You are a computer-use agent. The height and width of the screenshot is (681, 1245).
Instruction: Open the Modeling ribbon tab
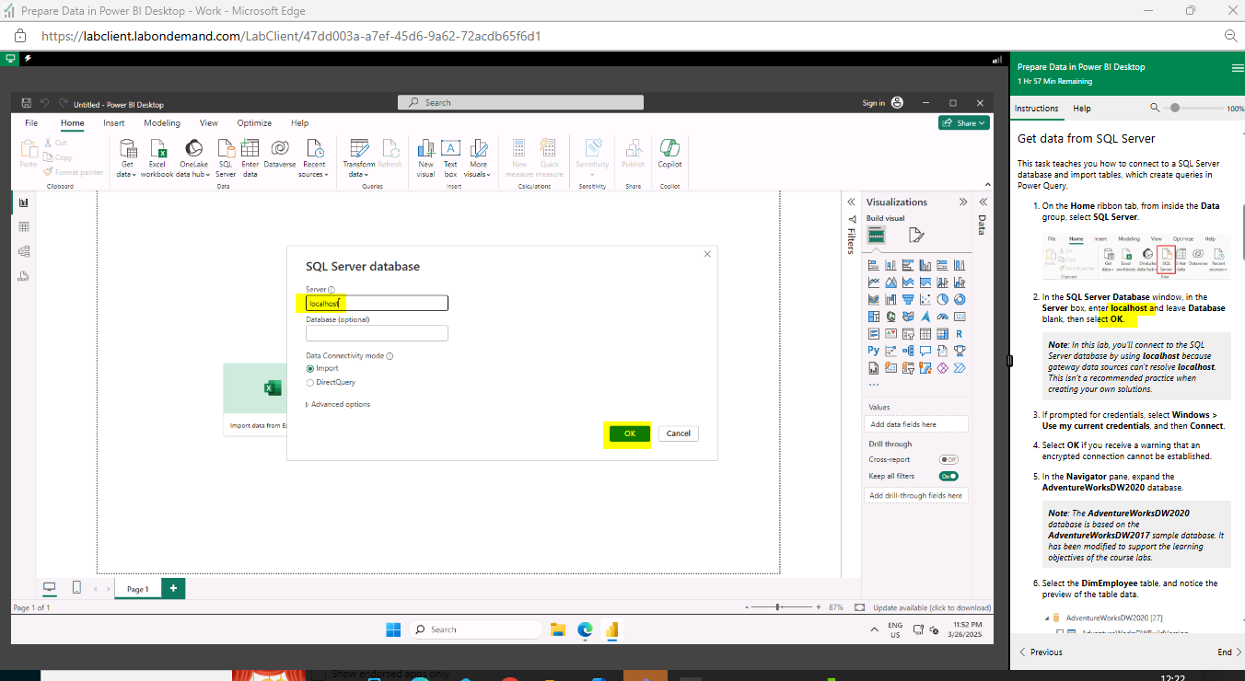pos(162,122)
